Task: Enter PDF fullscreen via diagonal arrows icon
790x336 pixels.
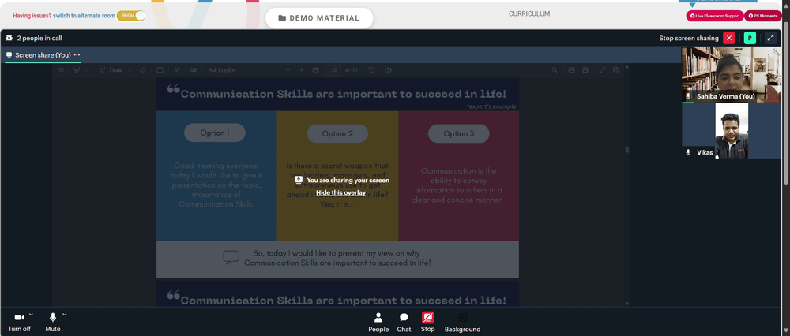Action: [x=602, y=70]
